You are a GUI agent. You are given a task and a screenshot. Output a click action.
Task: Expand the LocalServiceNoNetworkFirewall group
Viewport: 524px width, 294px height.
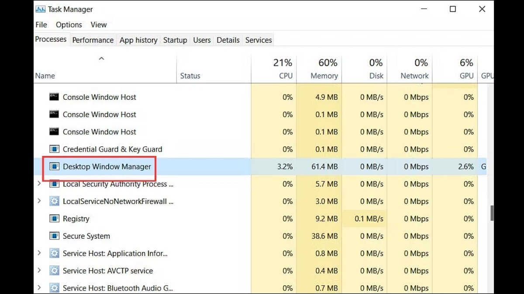click(x=39, y=201)
